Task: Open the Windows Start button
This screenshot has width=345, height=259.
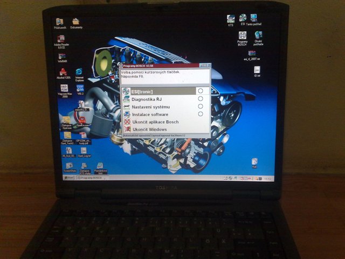Action: [69, 178]
